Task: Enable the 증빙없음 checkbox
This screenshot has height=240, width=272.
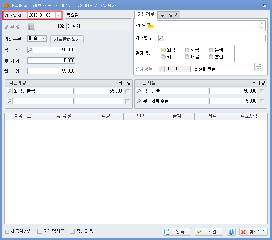Action: pos(72,231)
